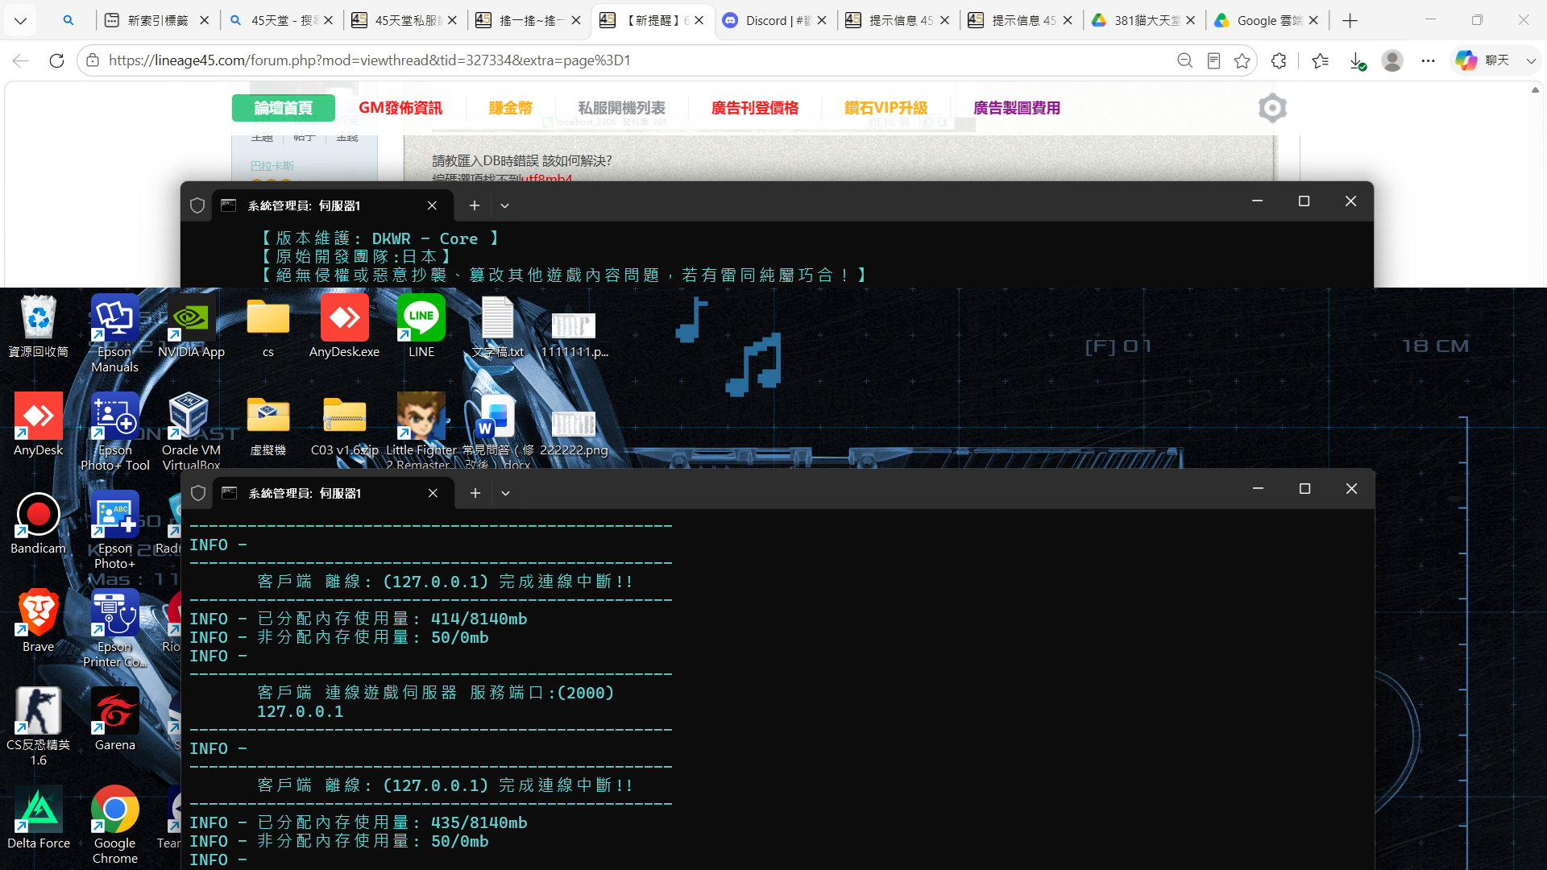Viewport: 1547px width, 870px height.
Task: Refresh the browser page
Action: (56, 60)
